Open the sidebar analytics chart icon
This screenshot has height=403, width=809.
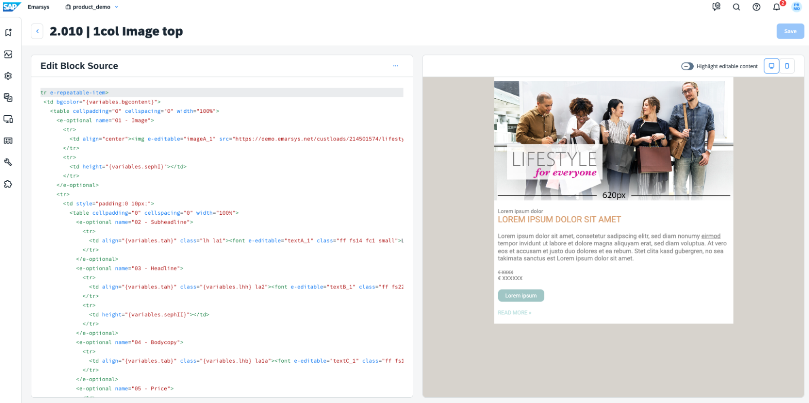[8, 54]
